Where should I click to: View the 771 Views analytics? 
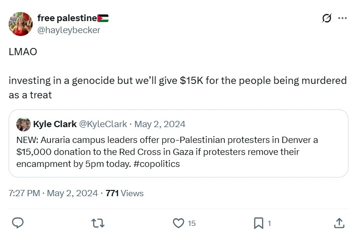tap(124, 193)
